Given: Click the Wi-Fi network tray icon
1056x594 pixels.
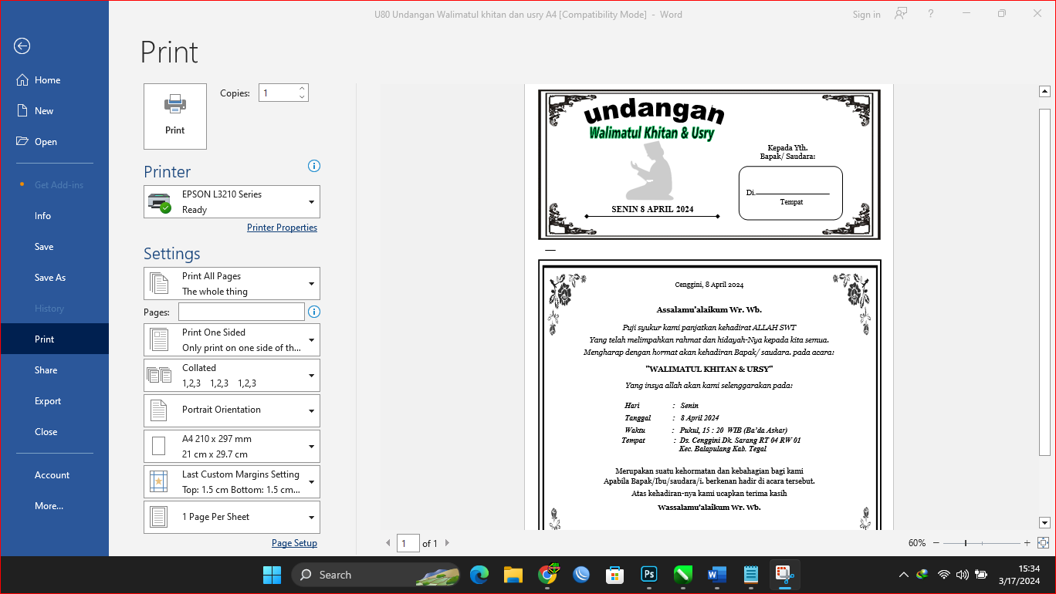Looking at the screenshot, I should (943, 575).
